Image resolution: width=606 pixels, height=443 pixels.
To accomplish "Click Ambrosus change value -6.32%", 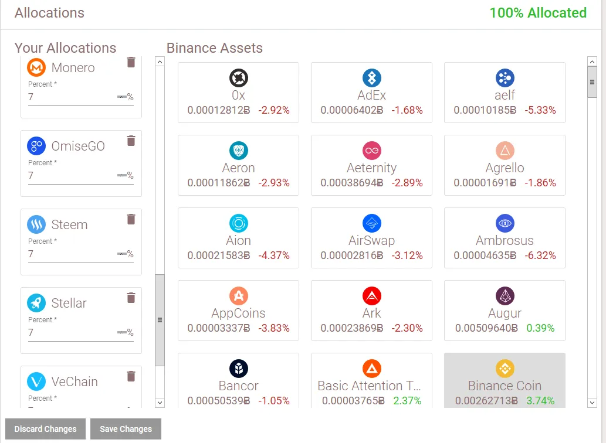I will [540, 255].
